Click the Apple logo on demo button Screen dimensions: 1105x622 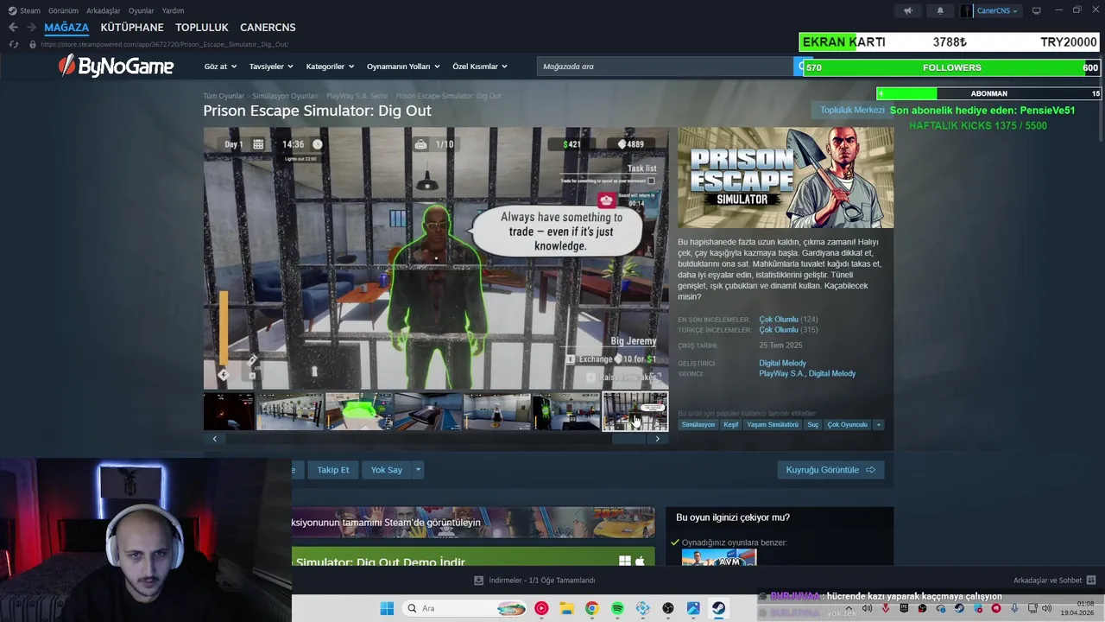click(x=640, y=562)
